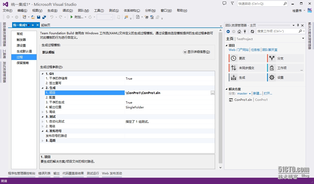The height and width of the screenshot is (184, 314).
Task: Click the Undo arrow in toolbar
Action: point(52,17)
